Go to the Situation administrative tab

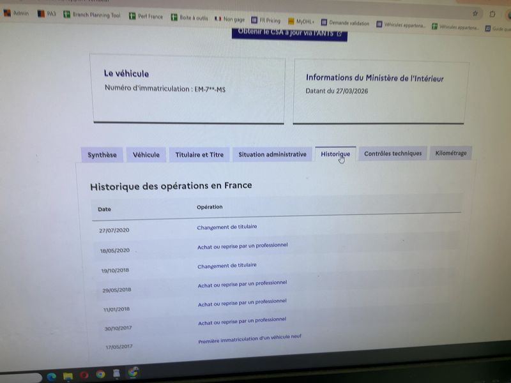coord(273,154)
